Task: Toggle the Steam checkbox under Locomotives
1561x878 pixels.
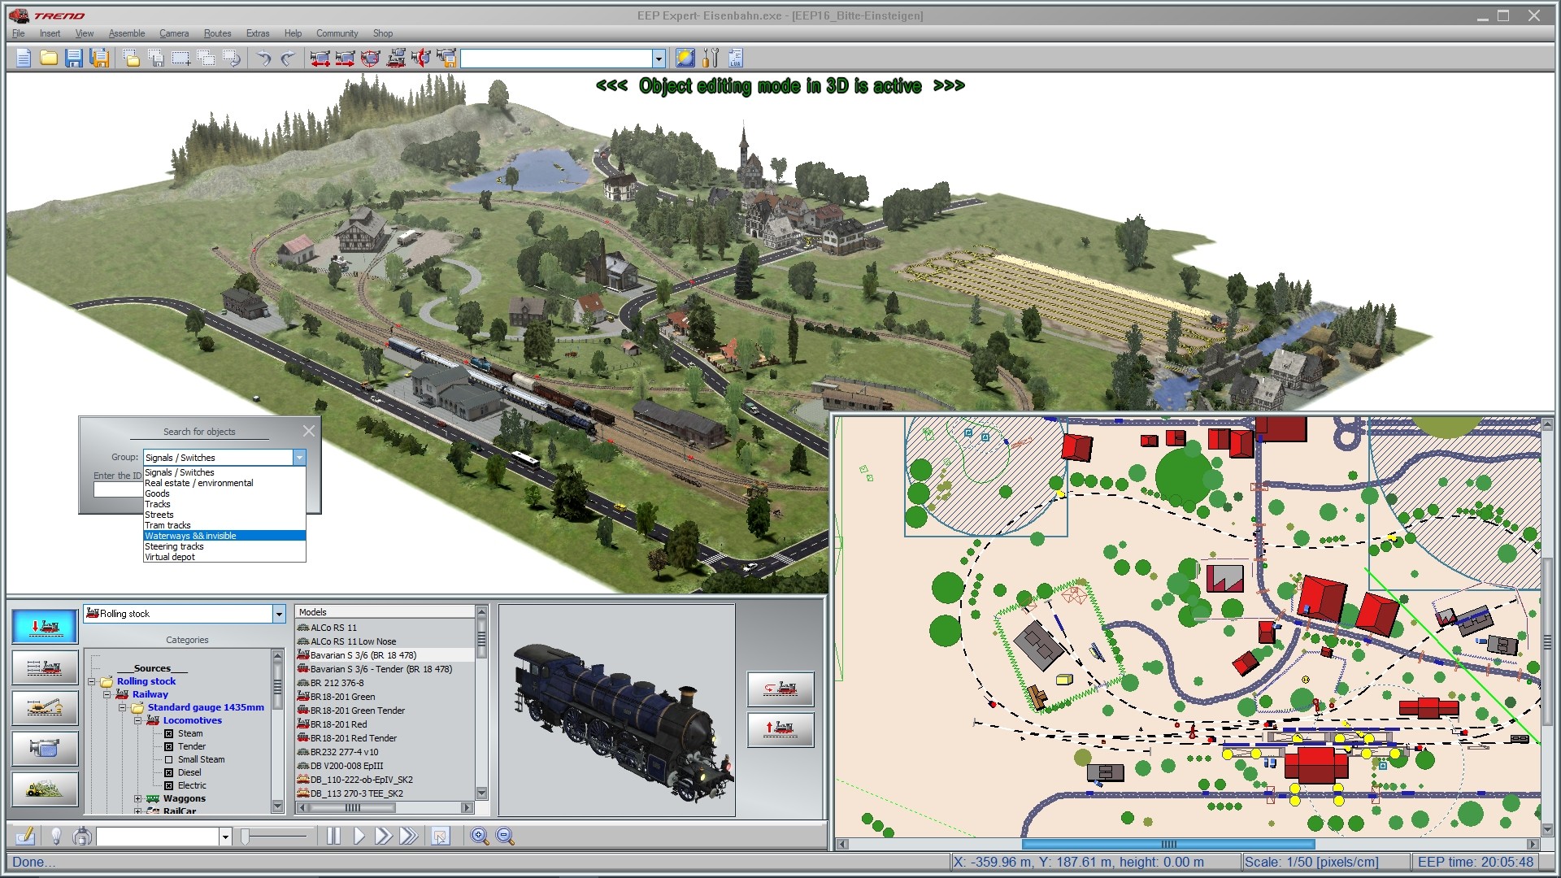Action: [168, 733]
